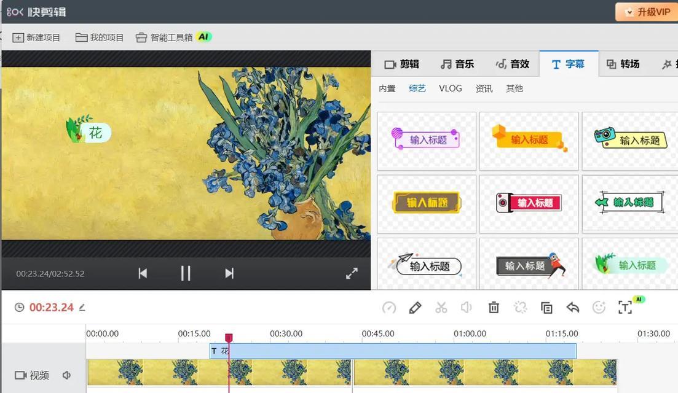Choose the green leaf title template
Viewport: 678px width, 393px height.
[630, 264]
